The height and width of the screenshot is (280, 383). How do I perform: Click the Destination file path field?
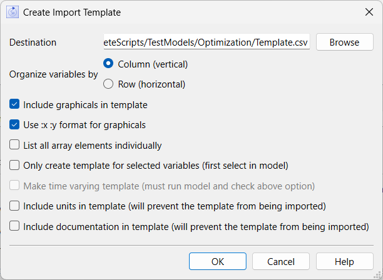(x=207, y=42)
